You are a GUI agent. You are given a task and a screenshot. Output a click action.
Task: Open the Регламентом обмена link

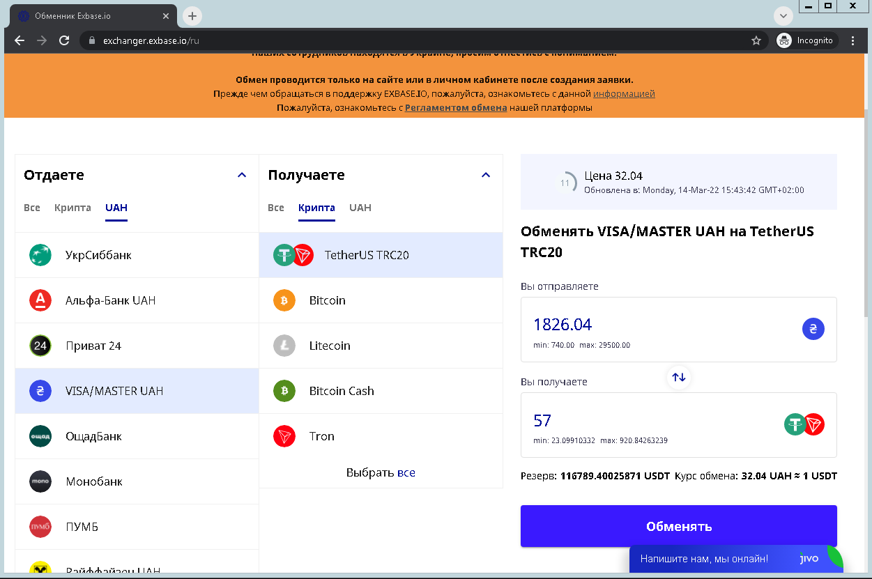tap(456, 108)
